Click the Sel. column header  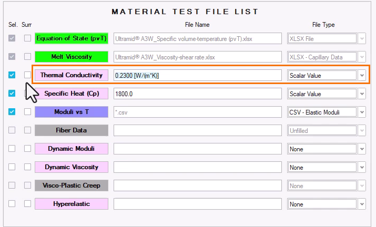[x=13, y=25]
